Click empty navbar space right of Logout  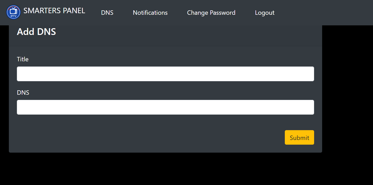324,13
